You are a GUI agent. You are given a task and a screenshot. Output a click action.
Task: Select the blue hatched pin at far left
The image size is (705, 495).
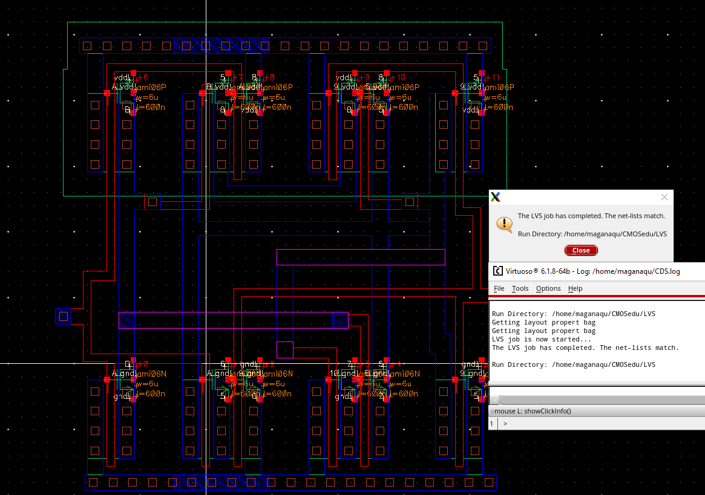[x=63, y=316]
